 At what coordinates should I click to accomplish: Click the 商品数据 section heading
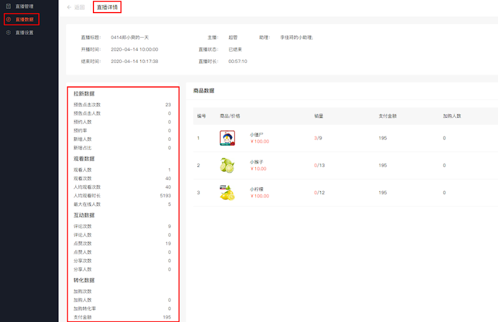[204, 91]
